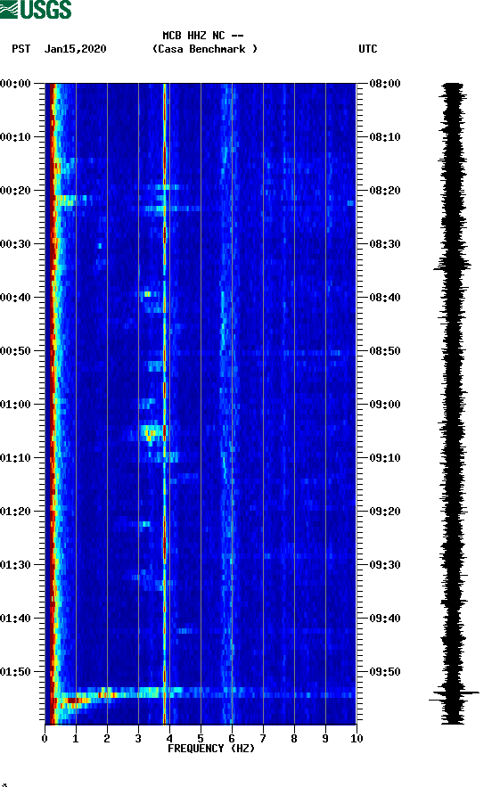Click the '08:20' UTC time label
The image size is (492, 795).
click(385, 190)
